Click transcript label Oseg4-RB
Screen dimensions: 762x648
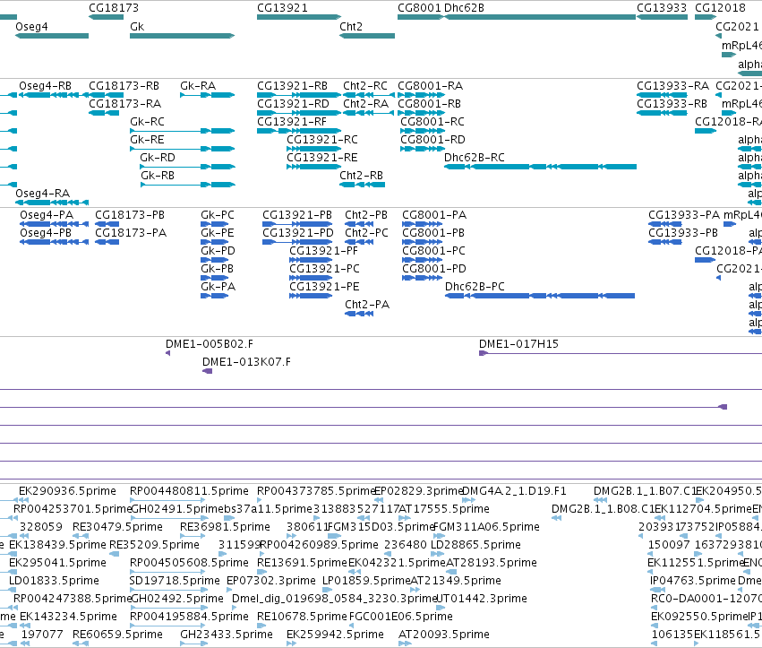click(x=45, y=86)
